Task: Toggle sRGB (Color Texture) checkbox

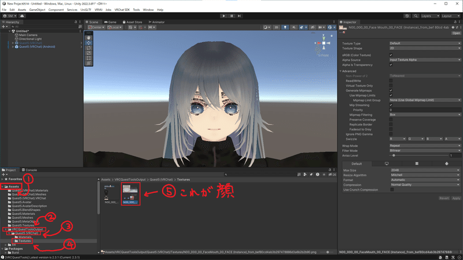Action: click(x=391, y=55)
